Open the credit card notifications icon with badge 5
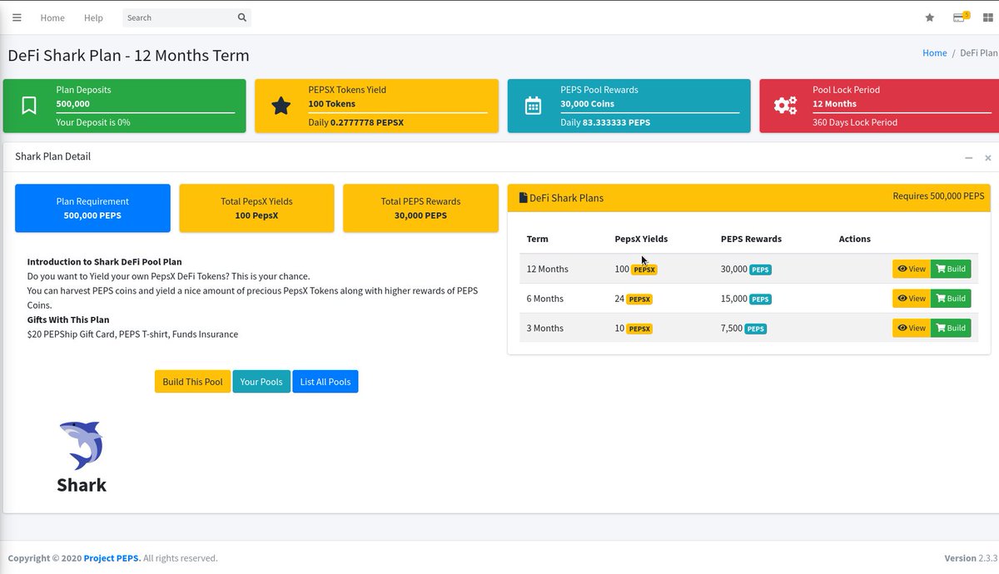 [x=958, y=17]
